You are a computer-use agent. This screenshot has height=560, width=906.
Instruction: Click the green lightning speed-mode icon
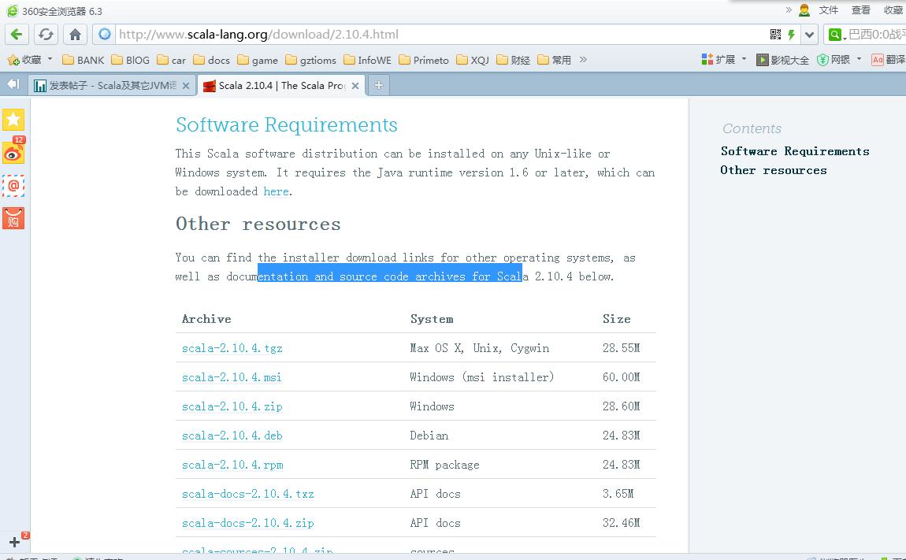click(791, 35)
